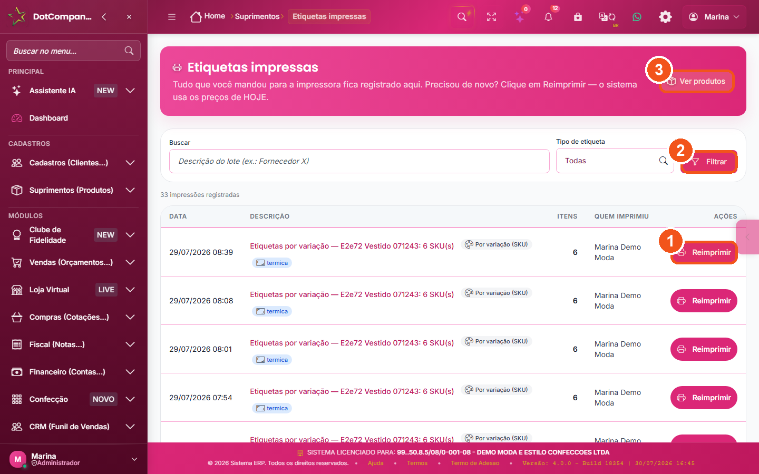Click the QUEM IMPRIMIU column header
Viewport: 759px width, 474px height.
[621, 216]
